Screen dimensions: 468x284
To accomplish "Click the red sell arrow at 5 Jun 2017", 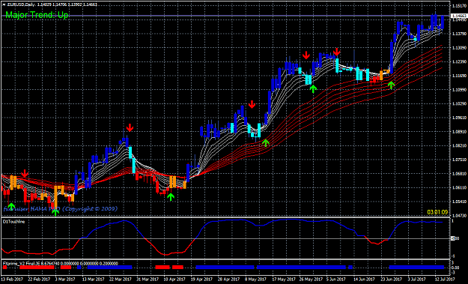I will (x=337, y=52).
